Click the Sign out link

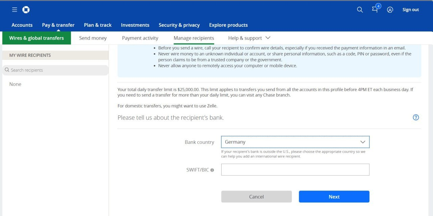[411, 10]
